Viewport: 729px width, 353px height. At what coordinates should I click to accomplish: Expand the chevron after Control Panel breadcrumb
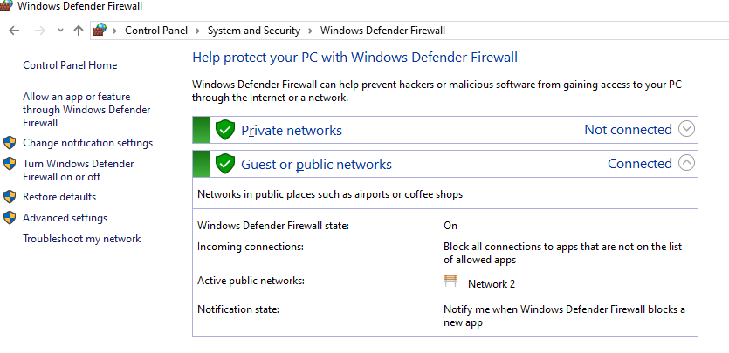[197, 31]
